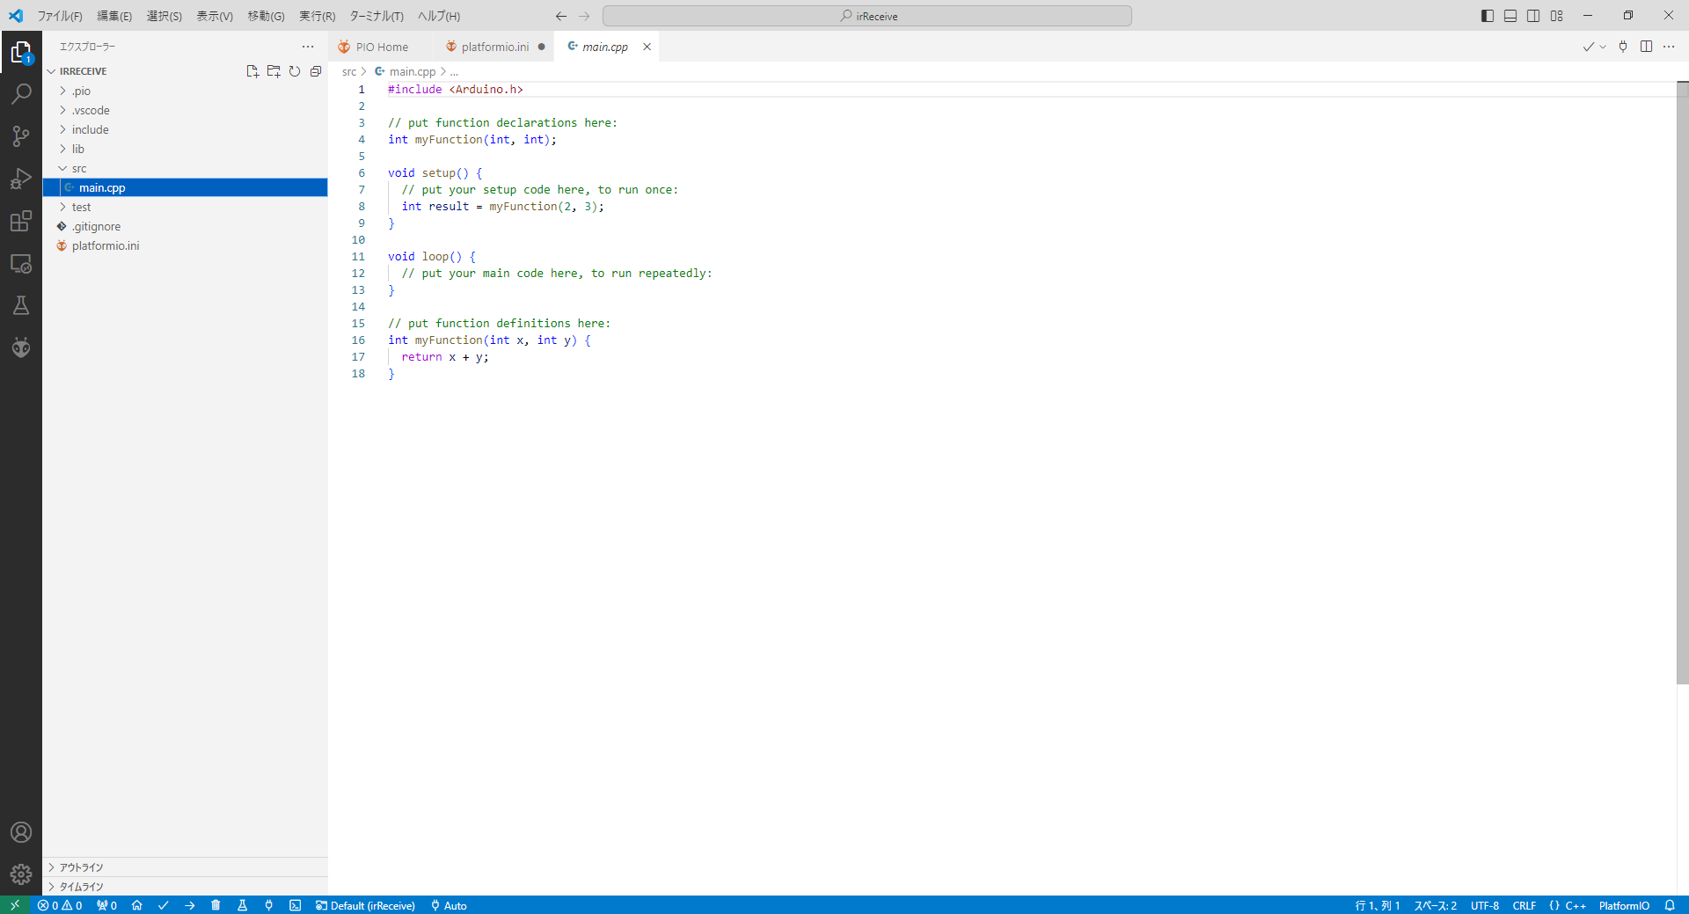1689x914 pixels.
Task: Click the PlatformIO Upload arrow in status bar
Action: (x=189, y=905)
